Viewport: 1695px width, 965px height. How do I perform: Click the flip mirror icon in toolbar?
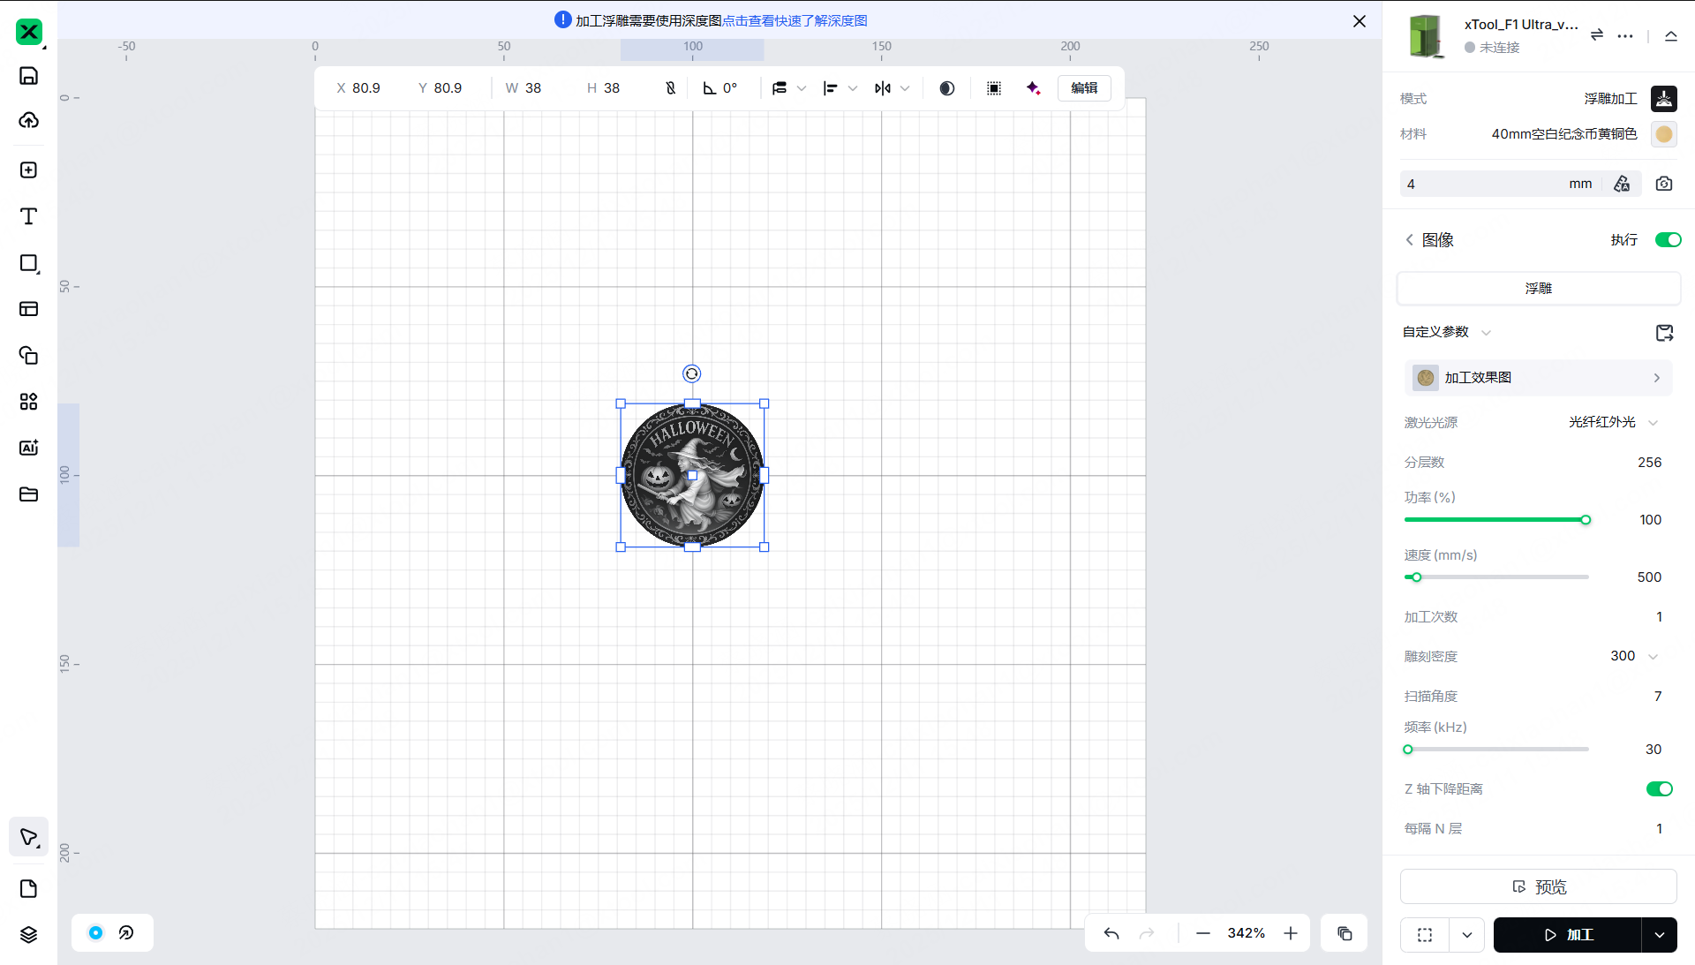[x=883, y=88]
